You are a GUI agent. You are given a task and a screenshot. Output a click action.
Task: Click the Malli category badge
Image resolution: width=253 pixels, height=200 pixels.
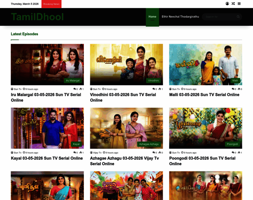[235, 80]
